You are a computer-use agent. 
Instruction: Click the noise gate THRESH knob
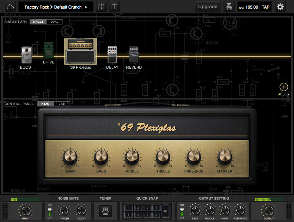[x=64, y=211]
